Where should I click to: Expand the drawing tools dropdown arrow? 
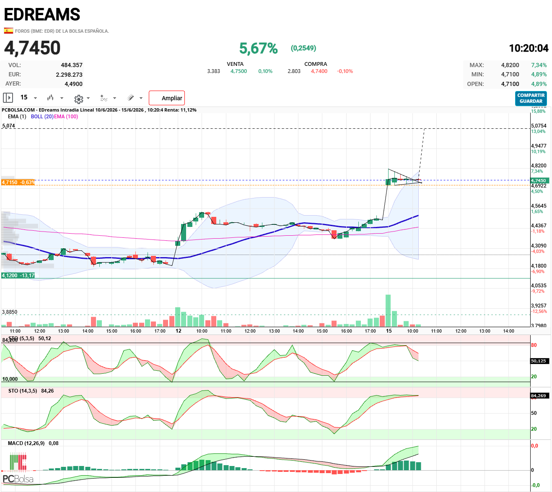click(x=141, y=98)
